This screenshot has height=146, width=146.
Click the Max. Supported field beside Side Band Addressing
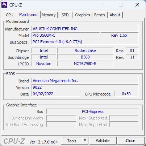(124, 125)
